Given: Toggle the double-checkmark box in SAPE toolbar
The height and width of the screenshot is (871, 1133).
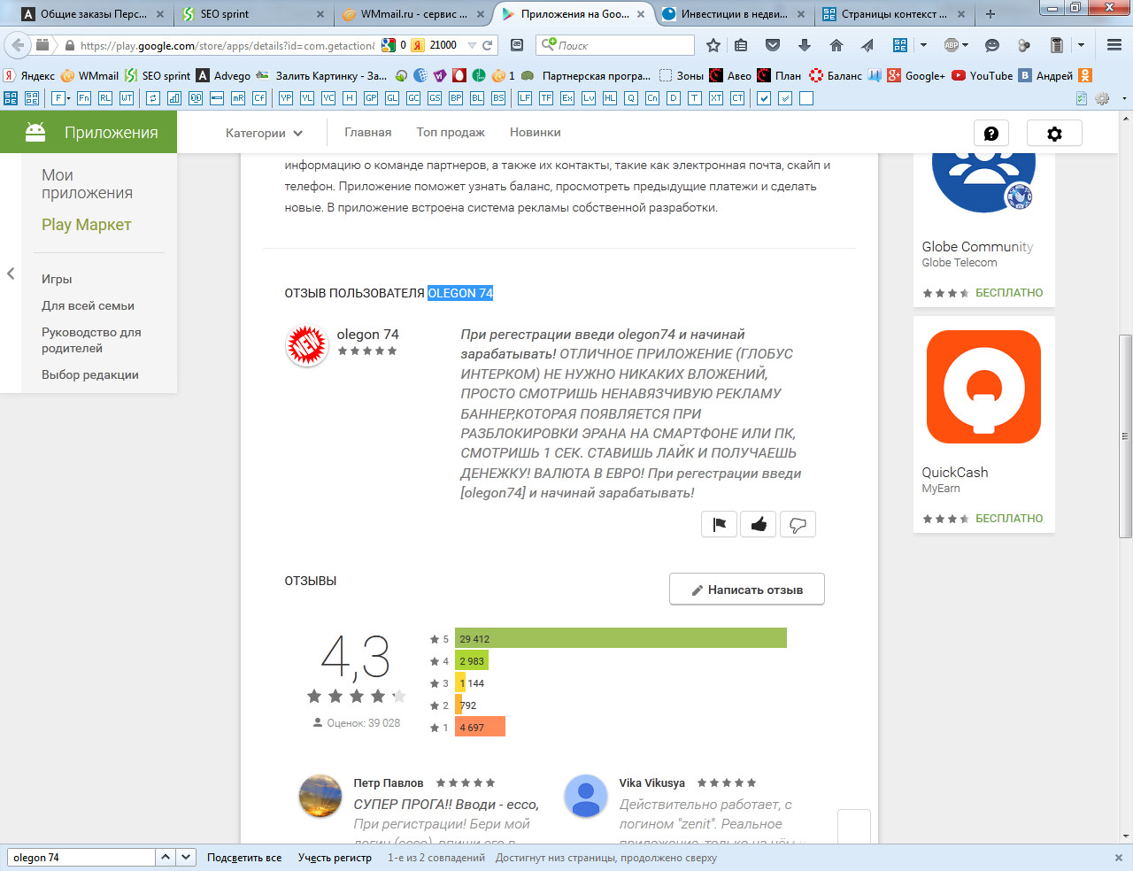Looking at the screenshot, I should (785, 98).
